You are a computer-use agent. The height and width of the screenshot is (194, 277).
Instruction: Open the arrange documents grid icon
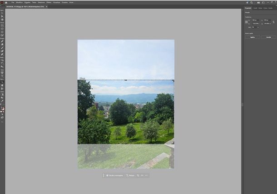pos(258,3)
